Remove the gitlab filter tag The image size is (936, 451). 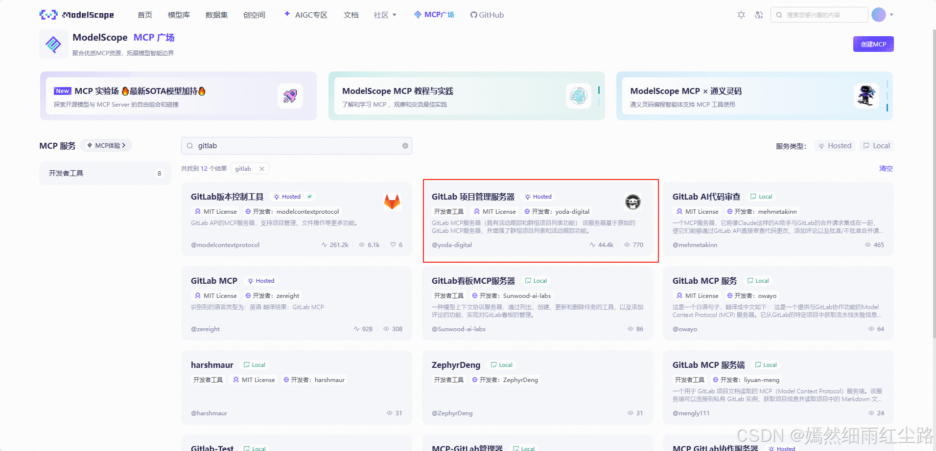point(262,169)
